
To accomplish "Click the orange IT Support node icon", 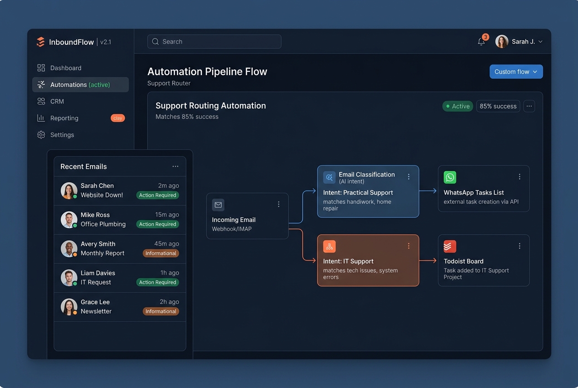I will [x=329, y=246].
